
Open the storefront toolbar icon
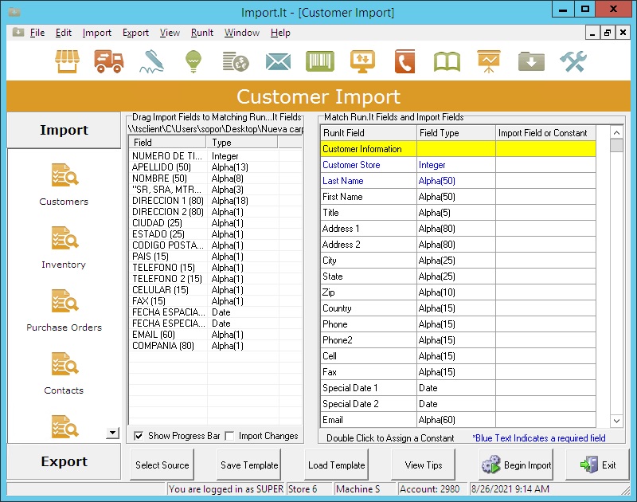coord(67,62)
